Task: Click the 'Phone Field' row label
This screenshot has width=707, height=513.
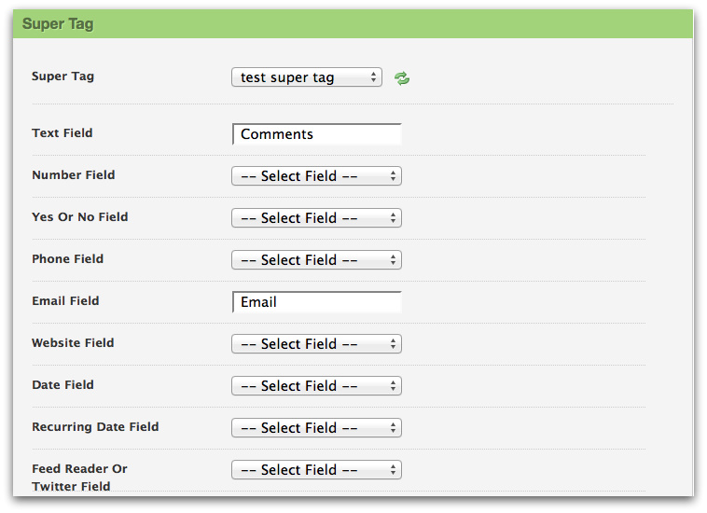Action: [x=68, y=259]
